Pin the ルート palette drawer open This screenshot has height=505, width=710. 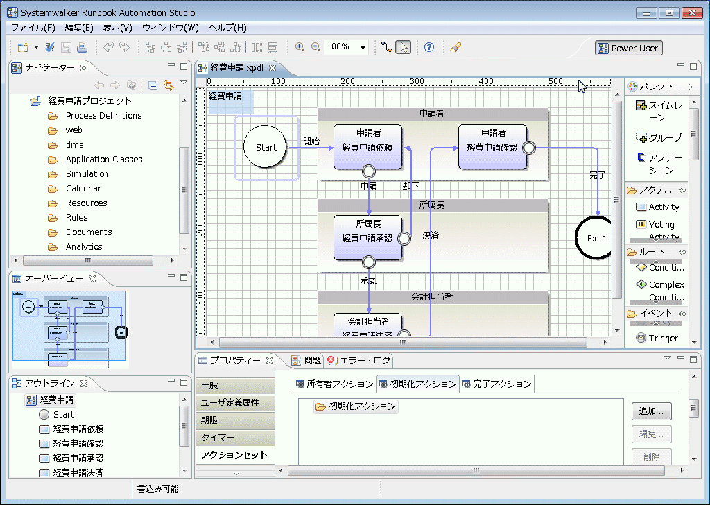(682, 252)
